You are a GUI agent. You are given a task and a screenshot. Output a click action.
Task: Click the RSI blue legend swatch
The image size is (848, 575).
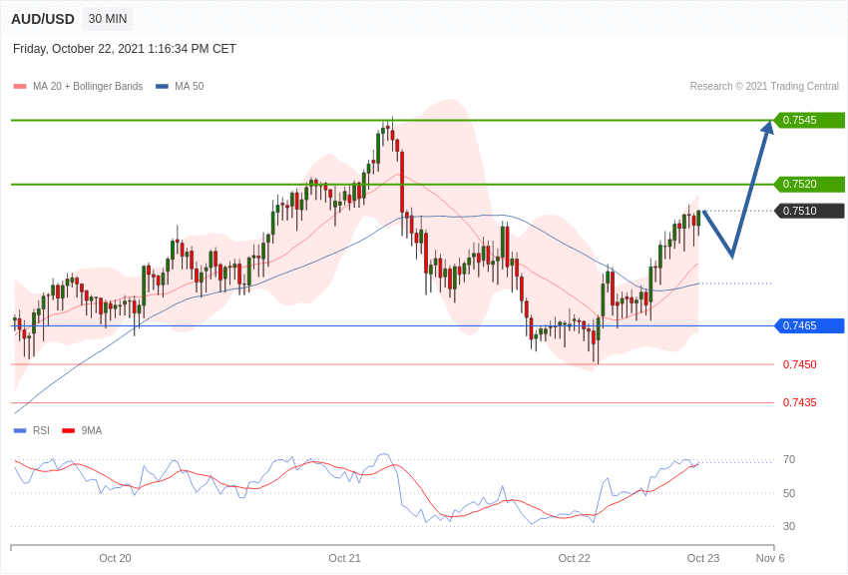coord(20,431)
